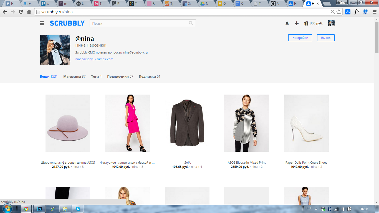Image resolution: width=379 pixels, height=213 pixels.
Task: Open the pink peplum dress thumbnail
Action: pyautogui.click(x=127, y=123)
